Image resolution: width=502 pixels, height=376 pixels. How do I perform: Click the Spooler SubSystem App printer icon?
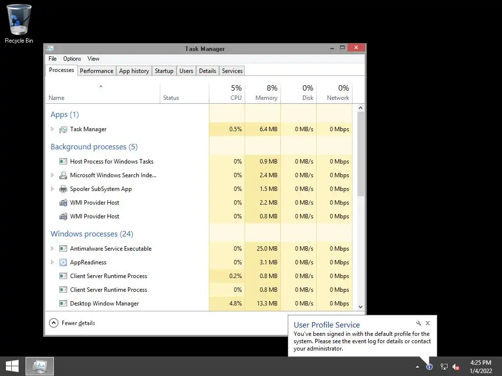coord(63,189)
